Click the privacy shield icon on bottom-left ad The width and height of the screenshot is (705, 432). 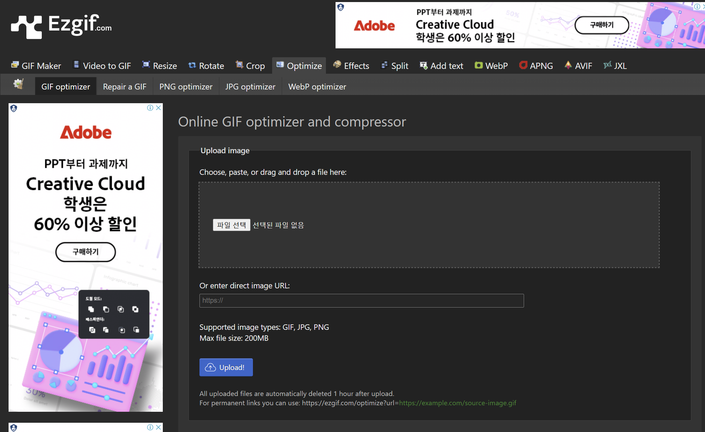(14, 428)
